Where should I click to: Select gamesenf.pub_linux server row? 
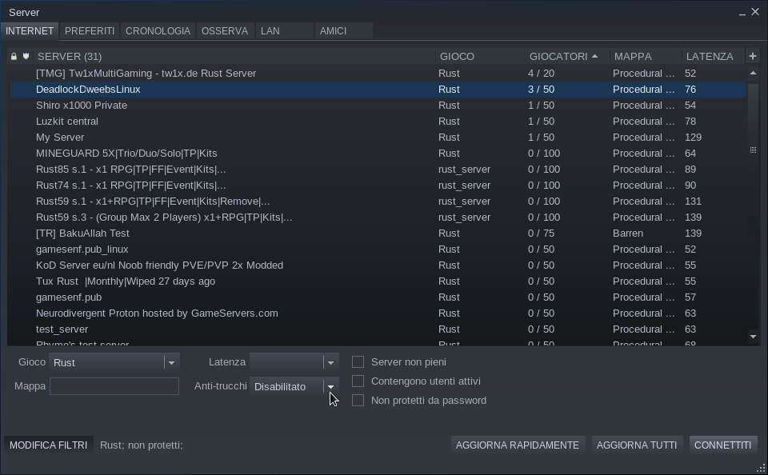(x=378, y=249)
